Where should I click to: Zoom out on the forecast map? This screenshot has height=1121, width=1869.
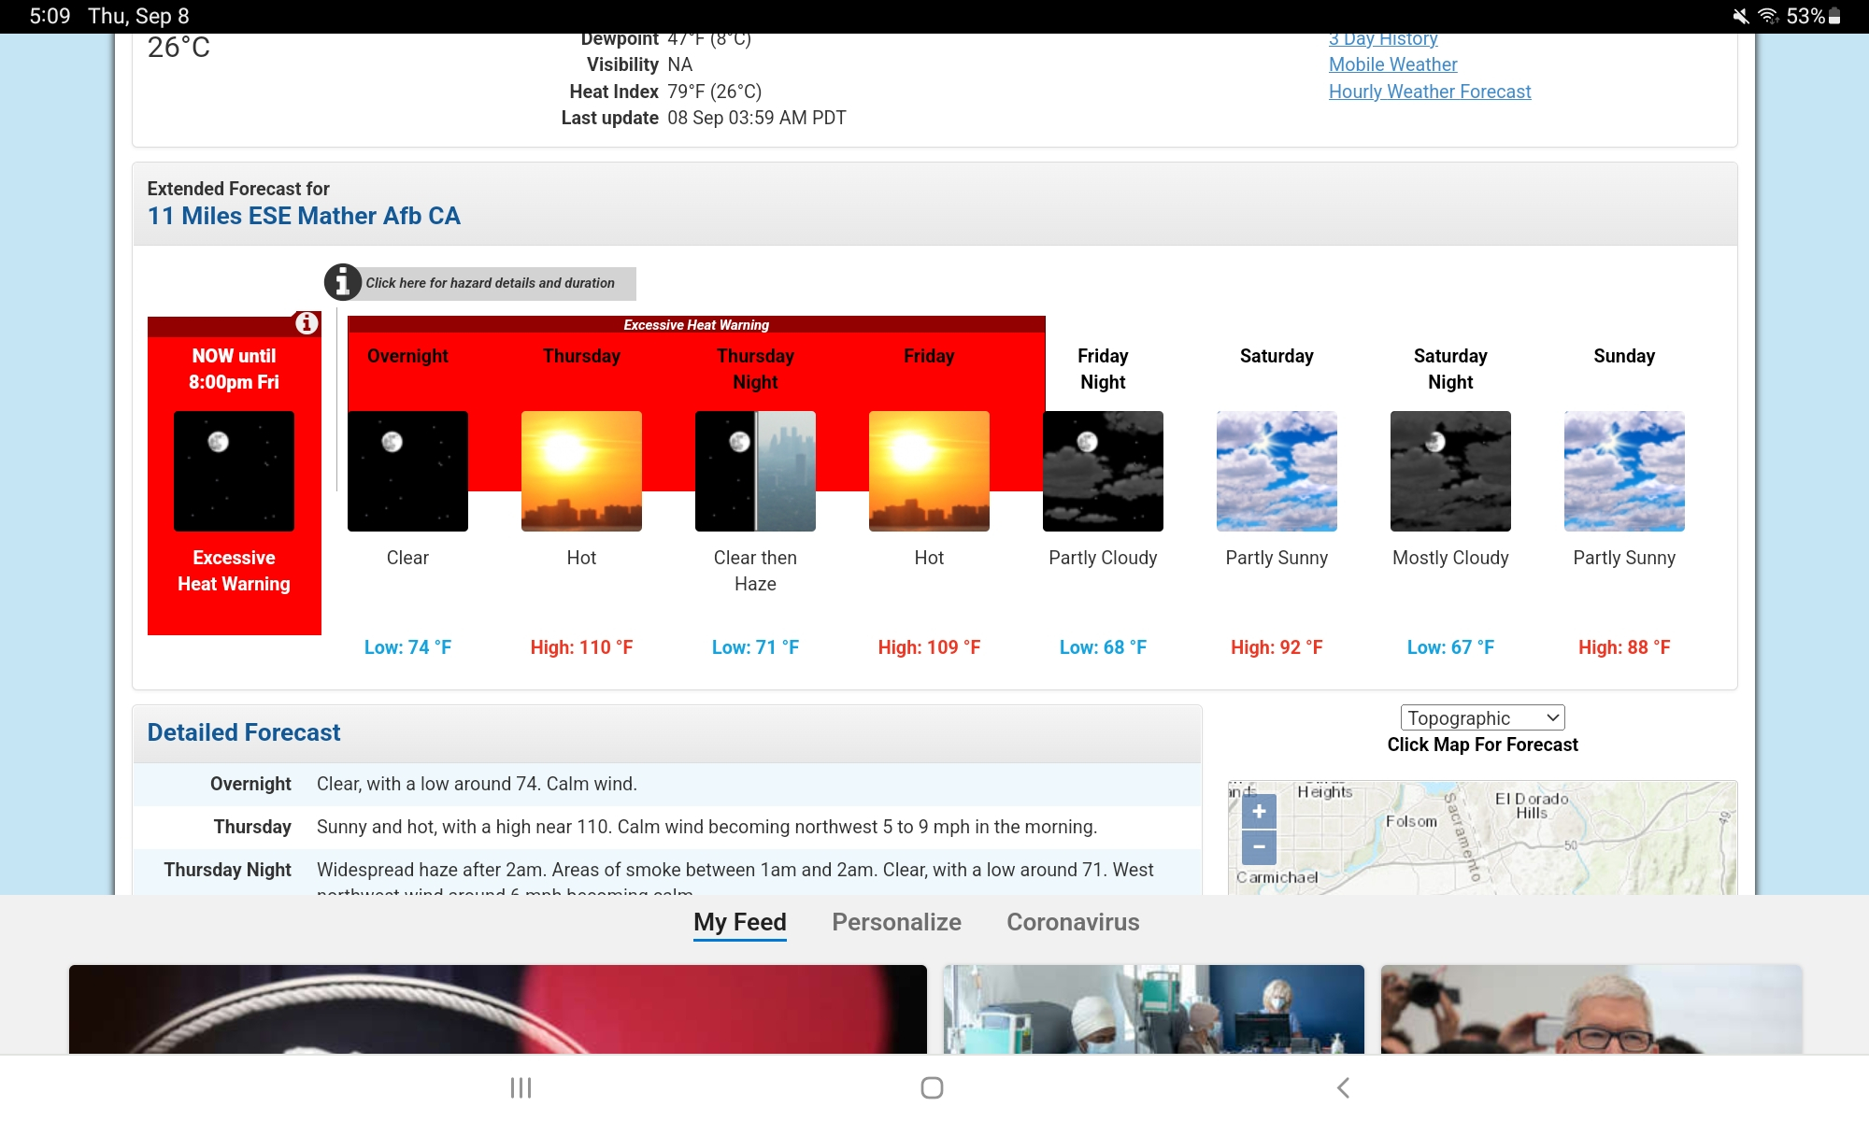[x=1259, y=847]
